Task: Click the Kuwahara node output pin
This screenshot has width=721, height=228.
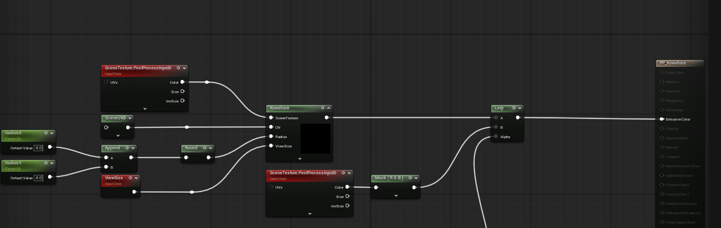Action: coord(327,117)
